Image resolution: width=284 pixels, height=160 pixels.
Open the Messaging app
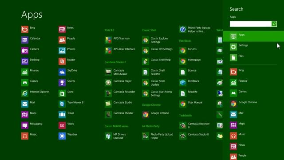(32, 125)
